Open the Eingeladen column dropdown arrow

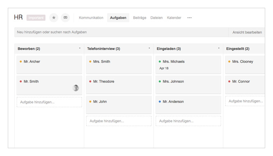pos(218,48)
